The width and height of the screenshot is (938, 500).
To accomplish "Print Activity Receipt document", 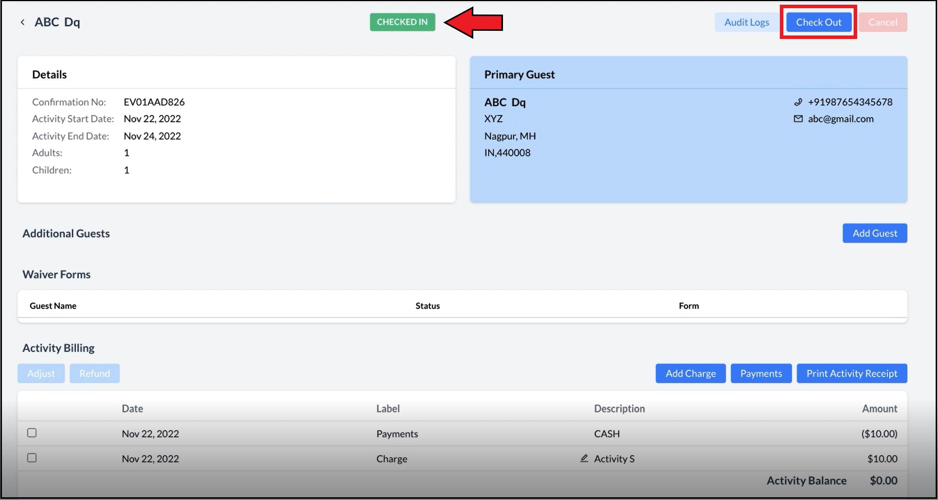I will point(852,373).
